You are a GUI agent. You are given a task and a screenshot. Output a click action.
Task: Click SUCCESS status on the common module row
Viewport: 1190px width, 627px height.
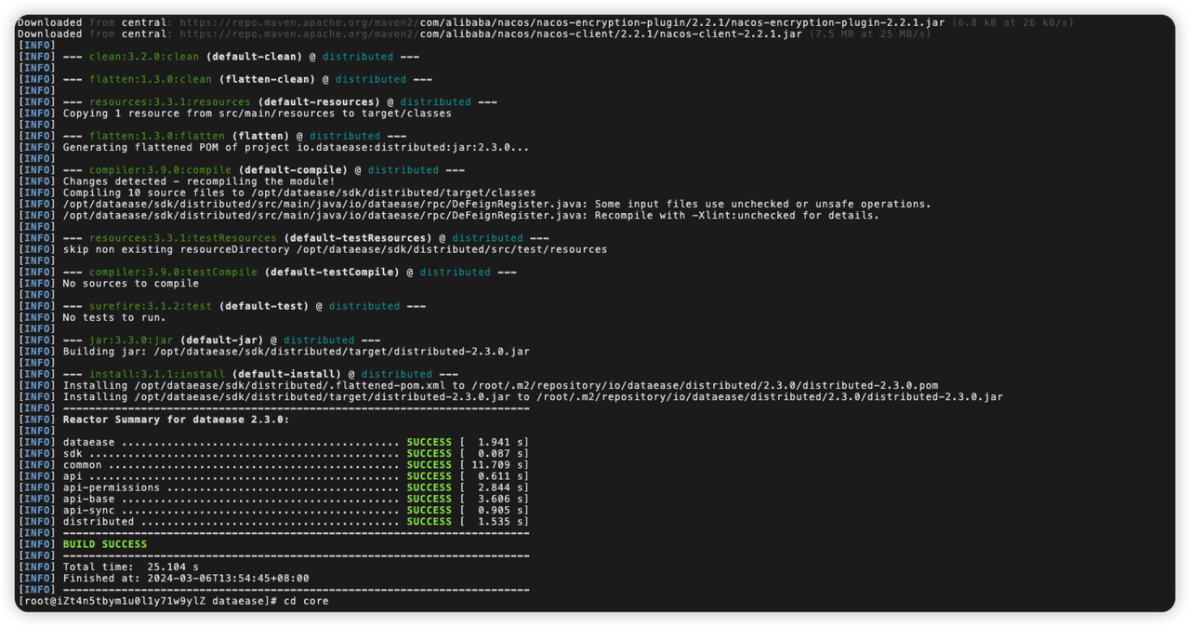coord(429,465)
